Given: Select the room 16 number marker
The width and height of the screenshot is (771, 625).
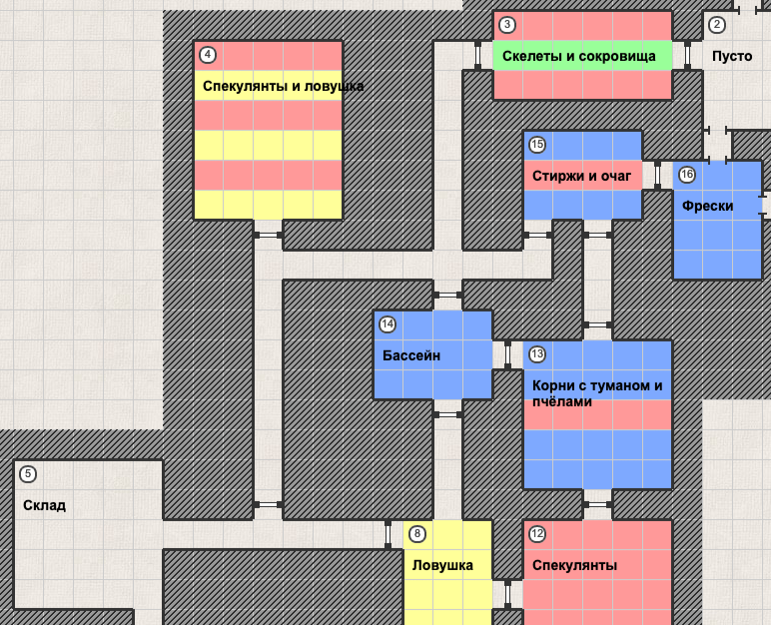Looking at the screenshot, I should 686,175.
